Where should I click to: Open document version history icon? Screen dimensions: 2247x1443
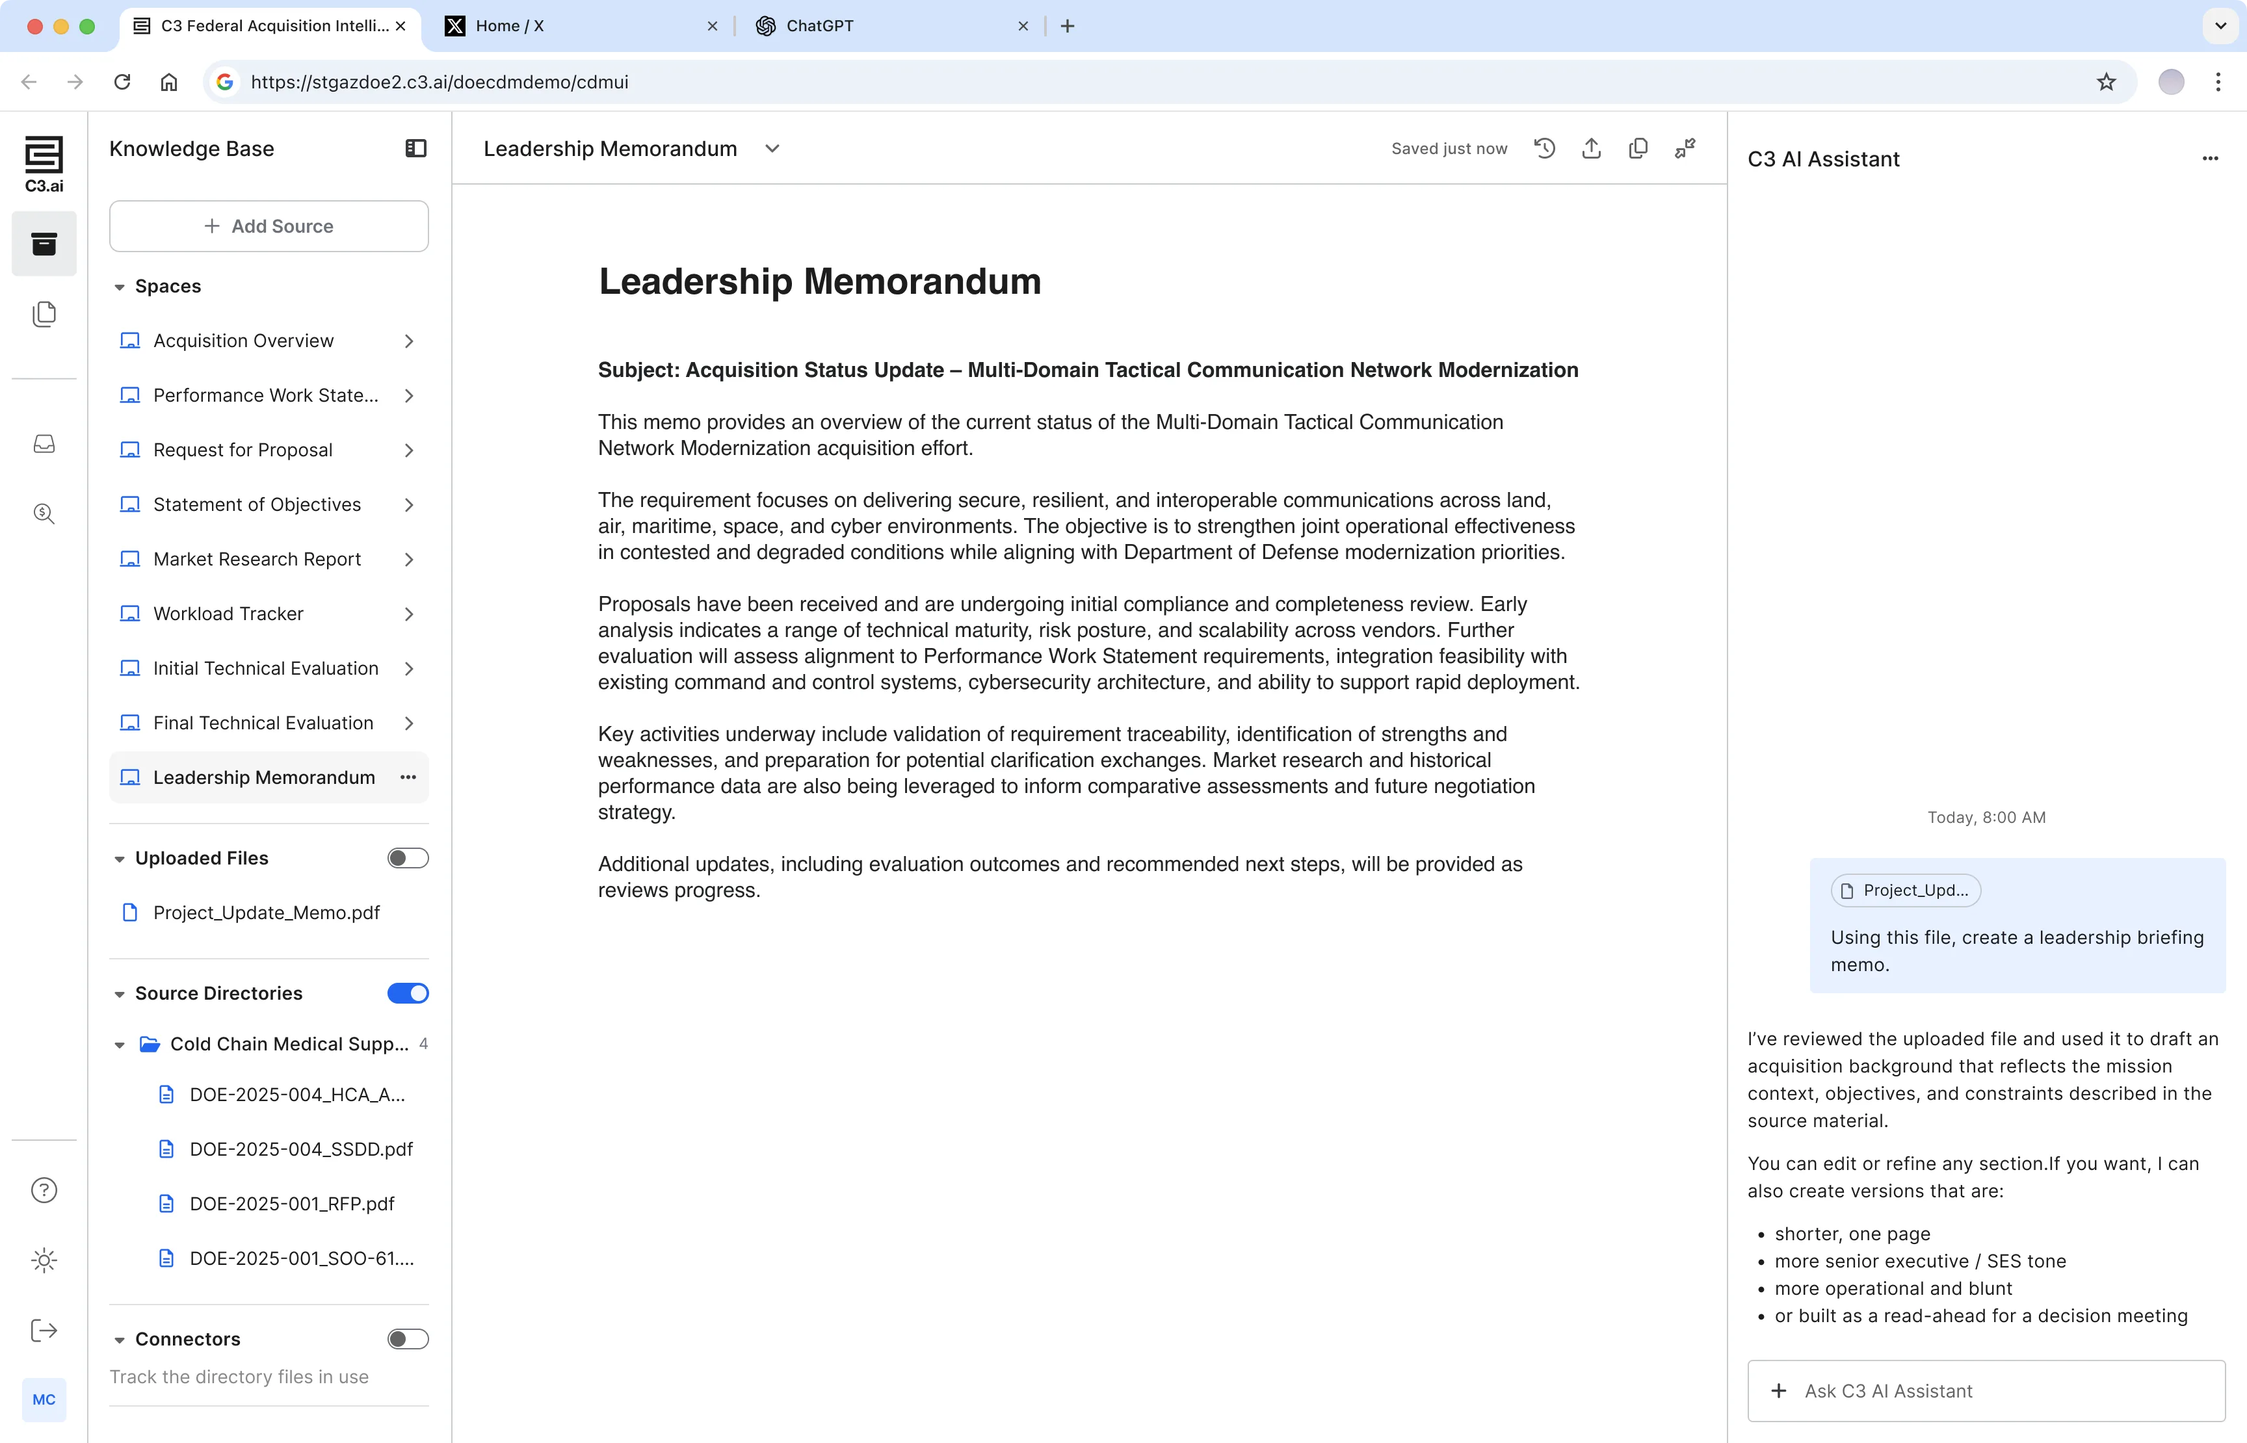point(1544,148)
